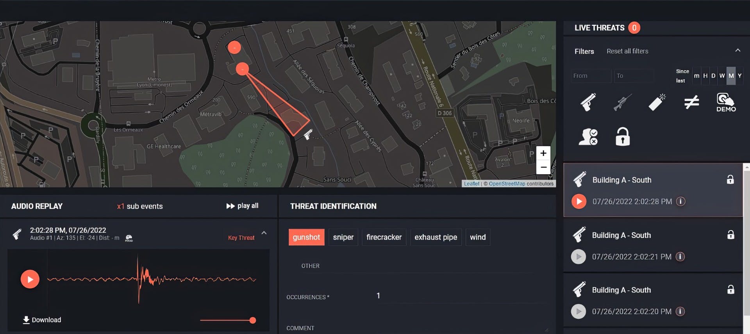750x334 pixels.
Task: Click the gun icon of 2:02:21 PM threat
Action: (x=579, y=234)
